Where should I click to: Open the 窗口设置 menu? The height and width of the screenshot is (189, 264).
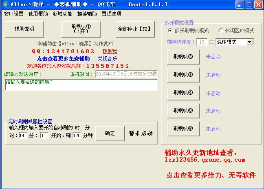coord(14,13)
